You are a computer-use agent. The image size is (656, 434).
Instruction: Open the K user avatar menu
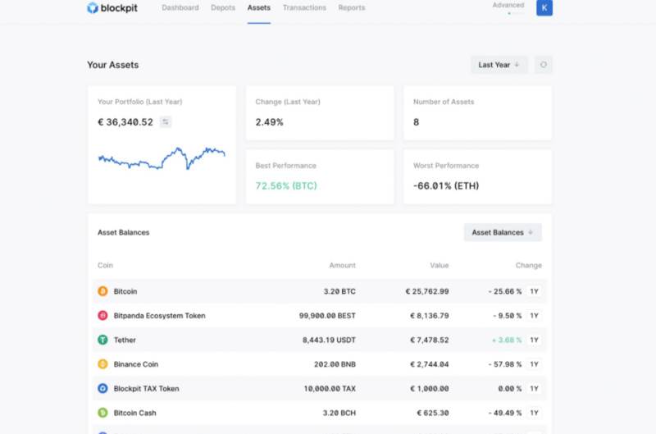point(544,7)
